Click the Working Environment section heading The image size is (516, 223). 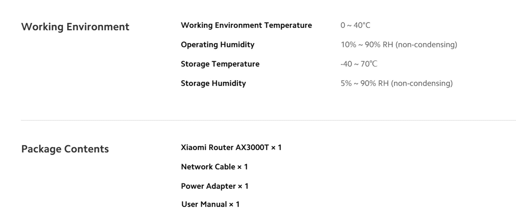pyautogui.click(x=75, y=27)
